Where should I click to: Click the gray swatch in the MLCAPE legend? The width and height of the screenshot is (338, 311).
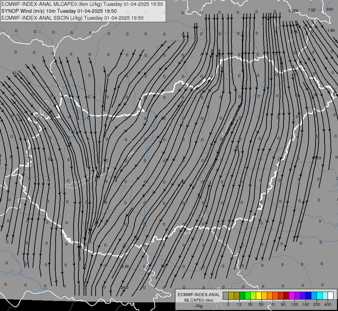coord(226,295)
